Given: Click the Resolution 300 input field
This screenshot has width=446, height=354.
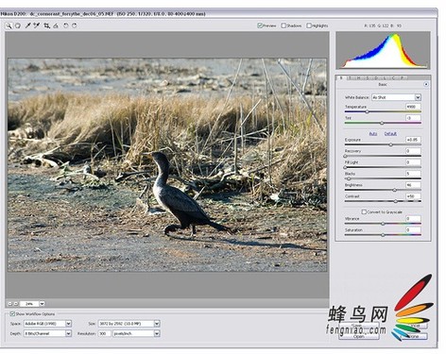Looking at the screenshot, I should point(103,333).
